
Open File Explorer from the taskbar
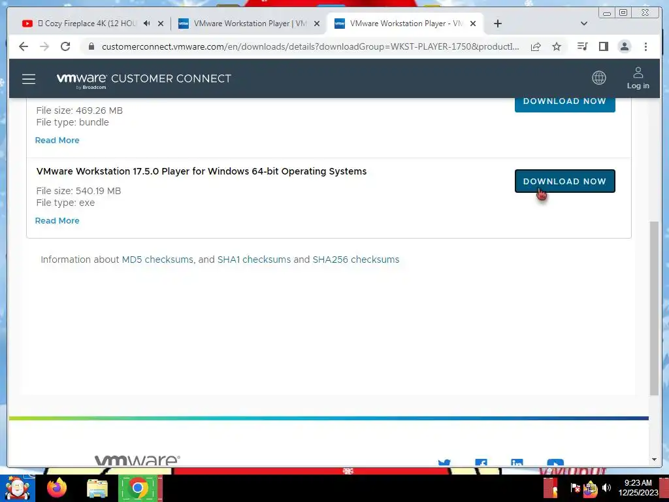pyautogui.click(x=97, y=488)
